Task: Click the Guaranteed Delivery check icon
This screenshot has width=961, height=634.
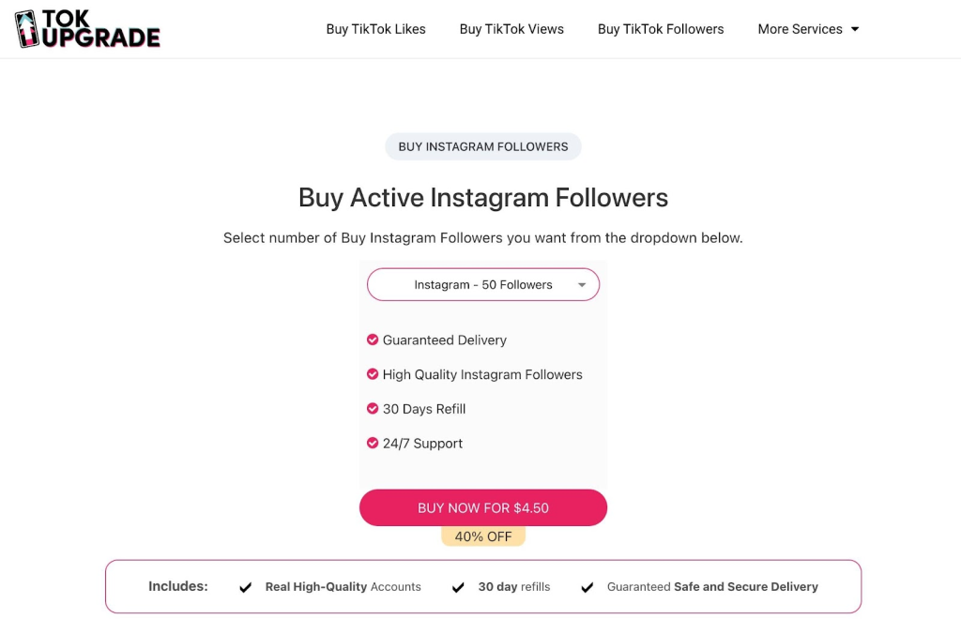Action: [373, 340]
